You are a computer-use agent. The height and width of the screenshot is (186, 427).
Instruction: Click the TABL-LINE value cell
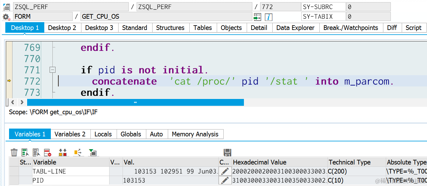coord(171,171)
